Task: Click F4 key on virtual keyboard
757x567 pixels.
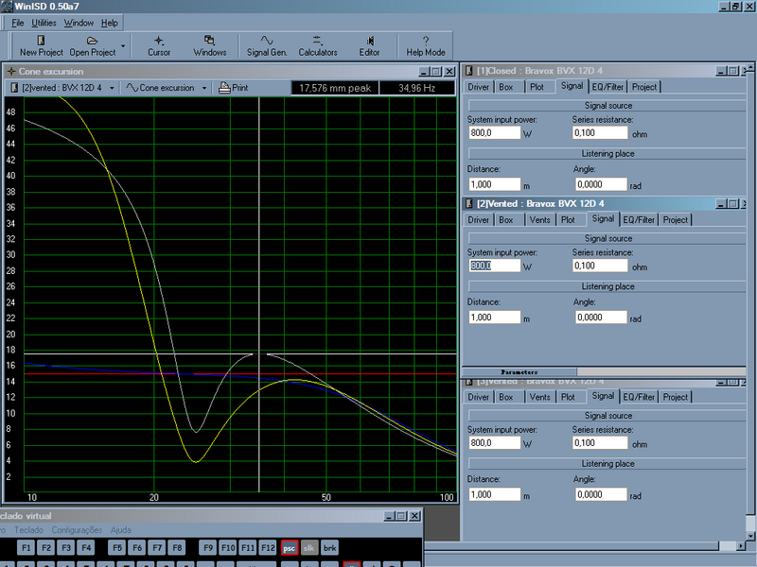Action: point(86,548)
